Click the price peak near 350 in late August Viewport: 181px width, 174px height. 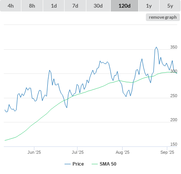click(x=157, y=47)
